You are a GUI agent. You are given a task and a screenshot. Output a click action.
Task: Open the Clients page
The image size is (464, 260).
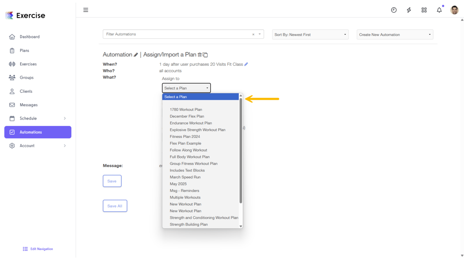pos(26,91)
